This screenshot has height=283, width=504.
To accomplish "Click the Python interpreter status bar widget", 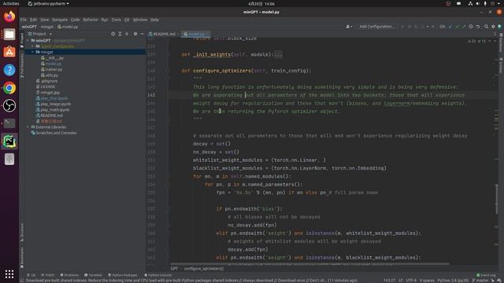I will click(453, 280).
